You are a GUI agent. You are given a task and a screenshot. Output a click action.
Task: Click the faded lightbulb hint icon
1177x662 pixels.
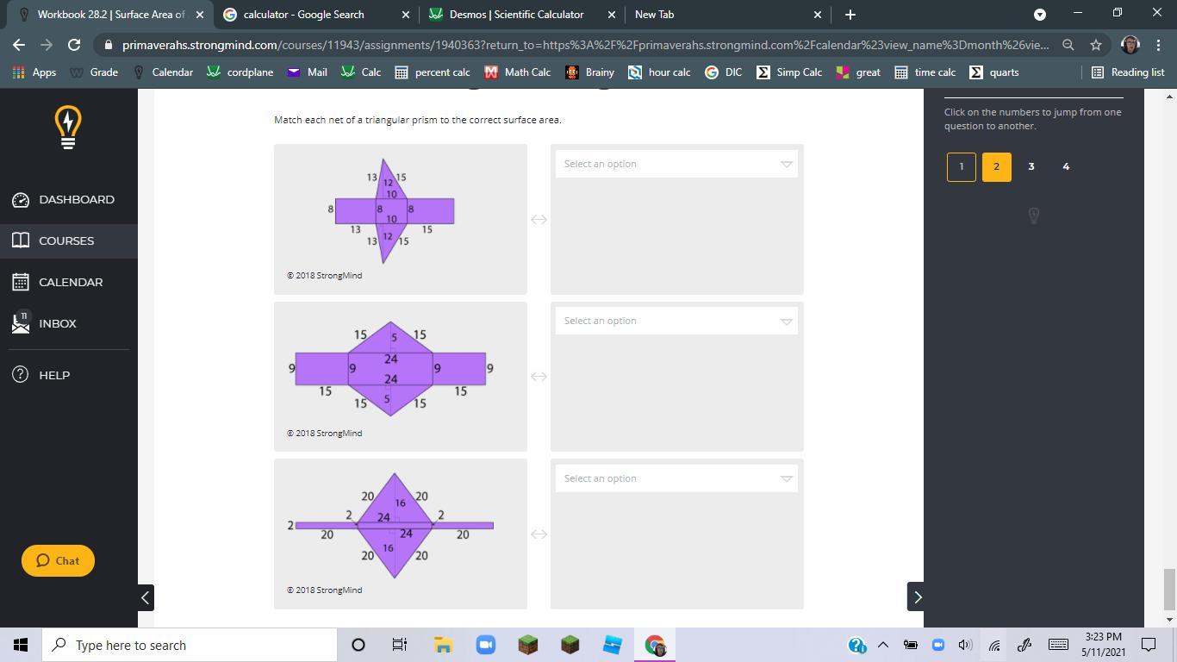1034,215
